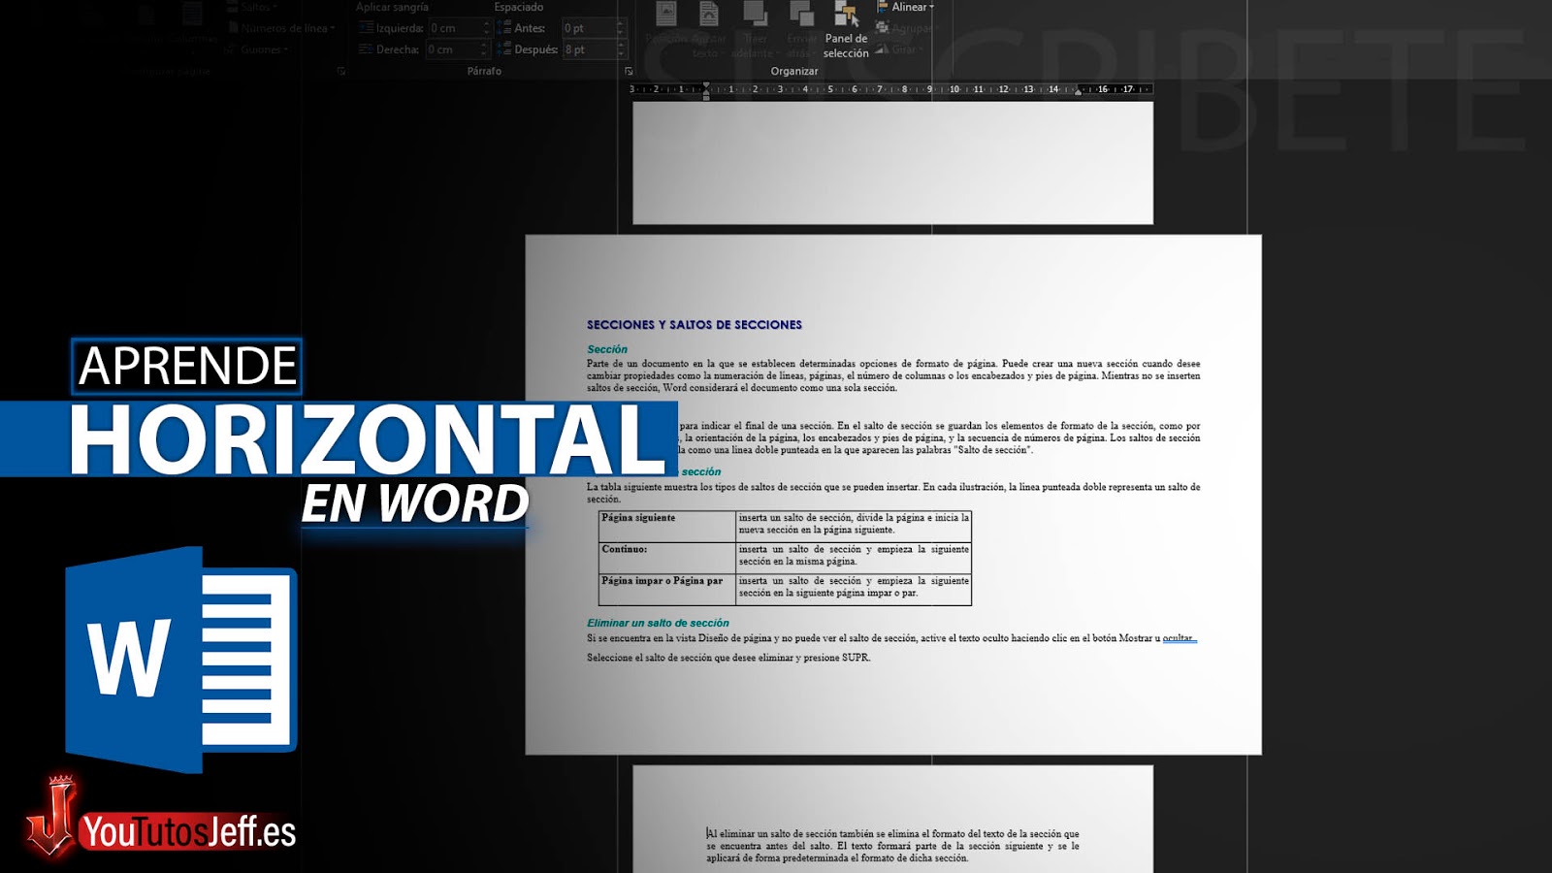Enable text alignment via the Alinear control
The height and width of the screenshot is (873, 1552).
(x=907, y=7)
